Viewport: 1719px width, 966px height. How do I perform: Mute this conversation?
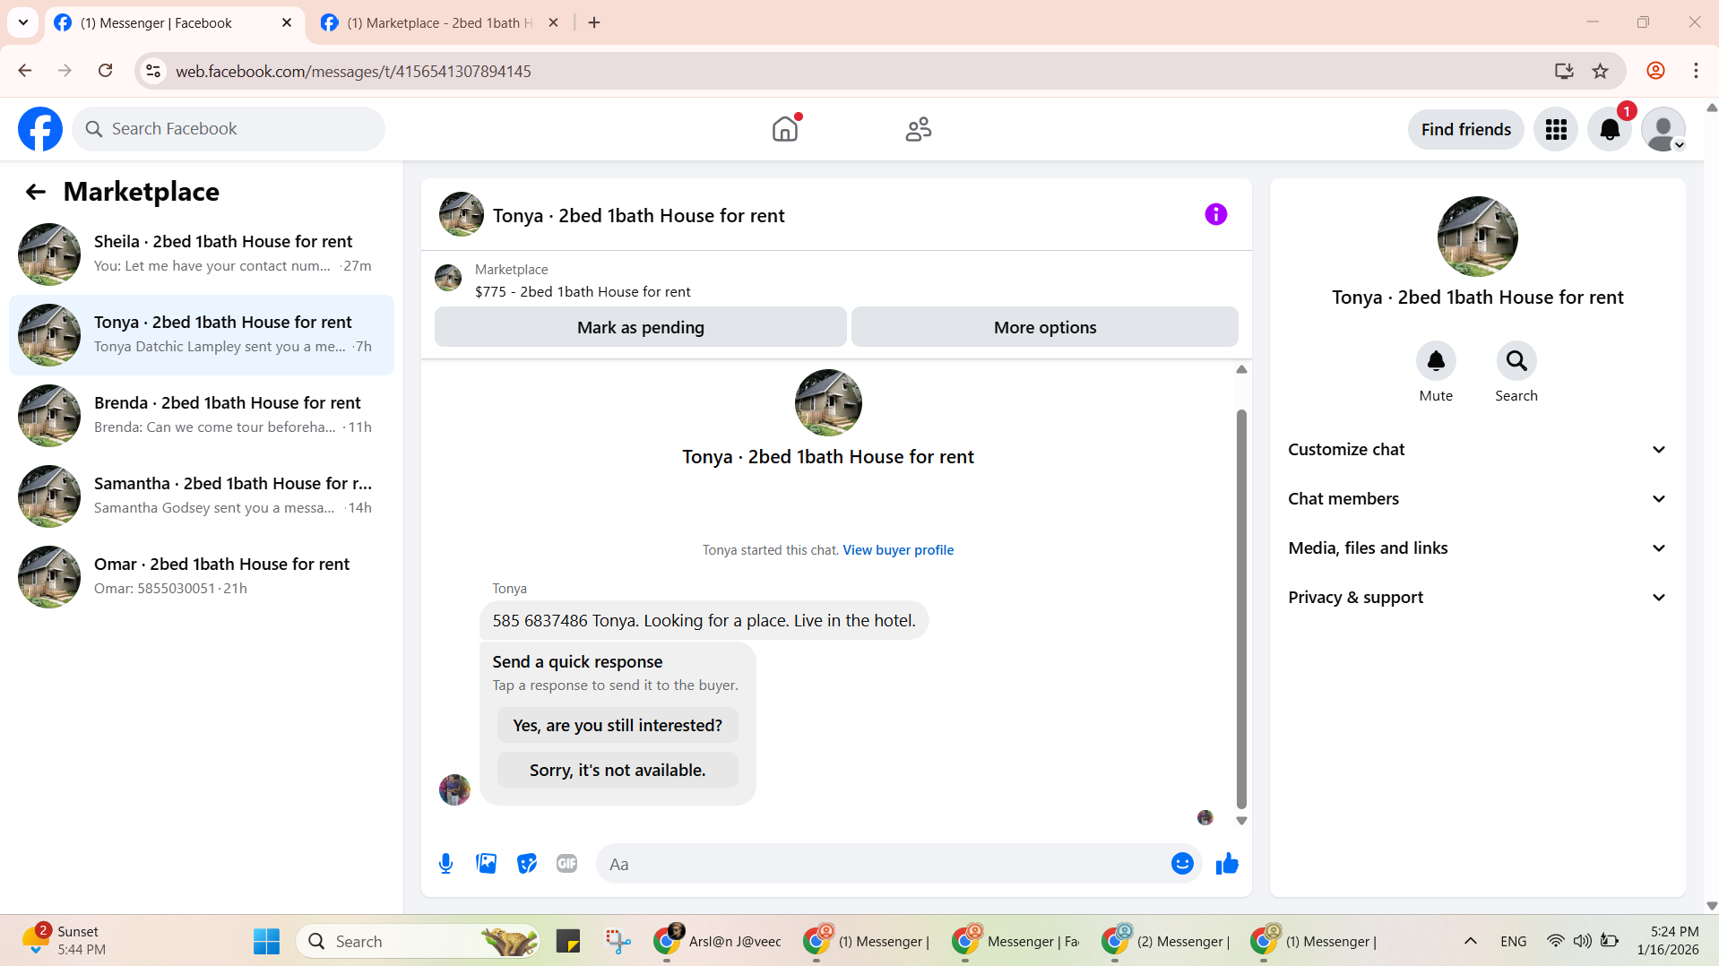point(1436,361)
